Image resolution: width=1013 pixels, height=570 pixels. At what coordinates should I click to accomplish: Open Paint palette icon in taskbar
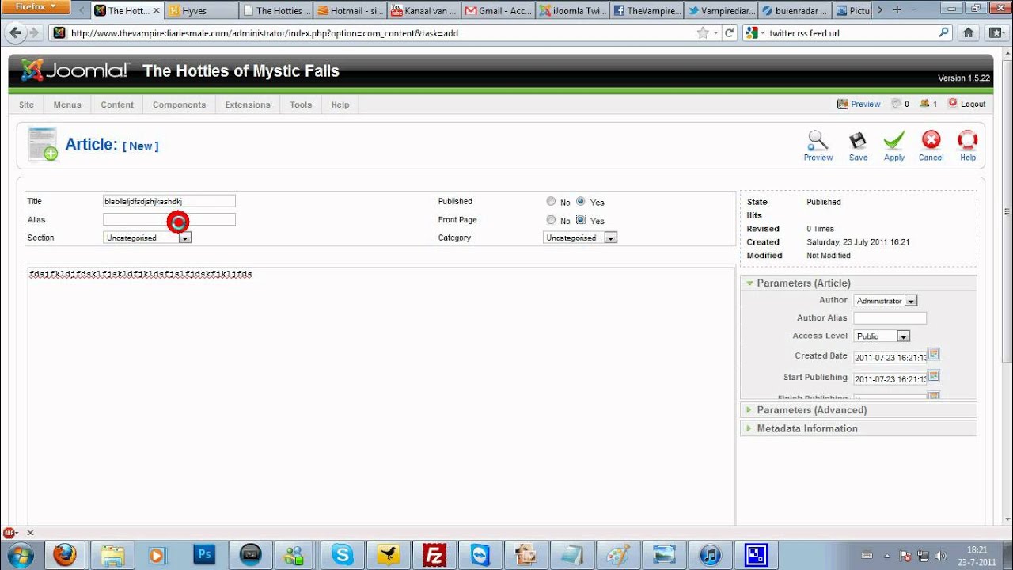(x=618, y=554)
